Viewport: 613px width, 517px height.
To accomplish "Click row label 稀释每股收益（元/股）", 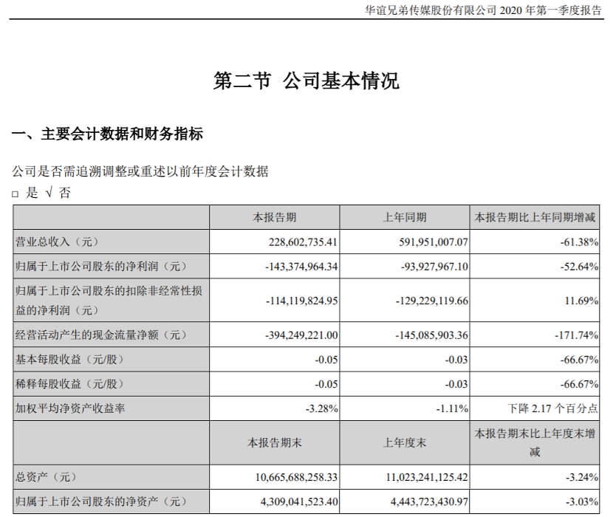I will (69, 384).
